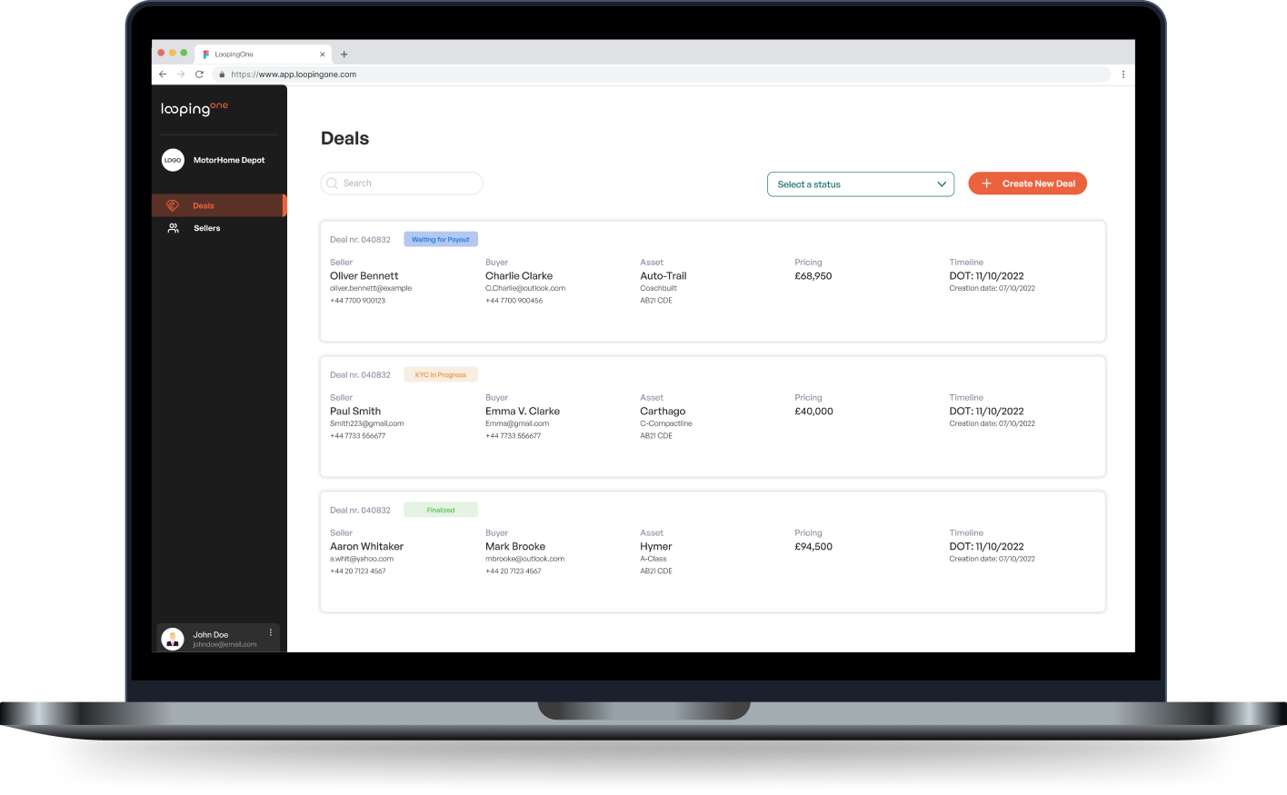Viewport: 1287px width, 795px height.
Task: Click the MotorHome Depot company name
Action: [229, 160]
